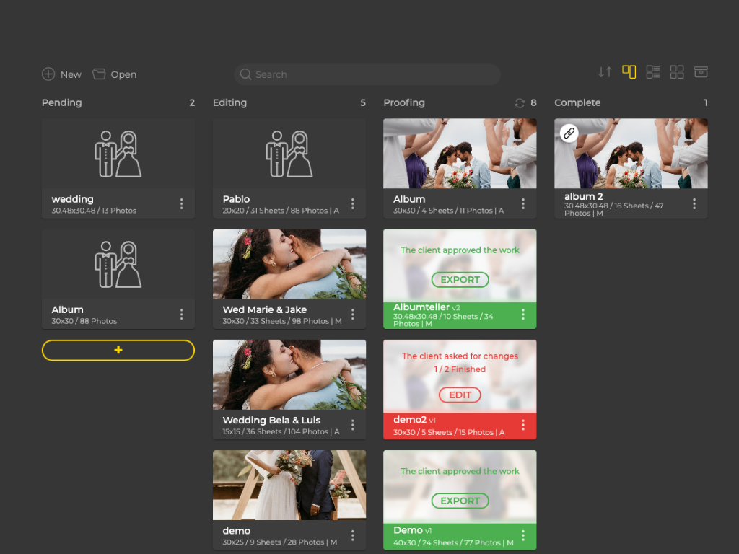This screenshot has width=739, height=554.
Task: Click EDIT on the demo2 card
Action: [x=460, y=395]
